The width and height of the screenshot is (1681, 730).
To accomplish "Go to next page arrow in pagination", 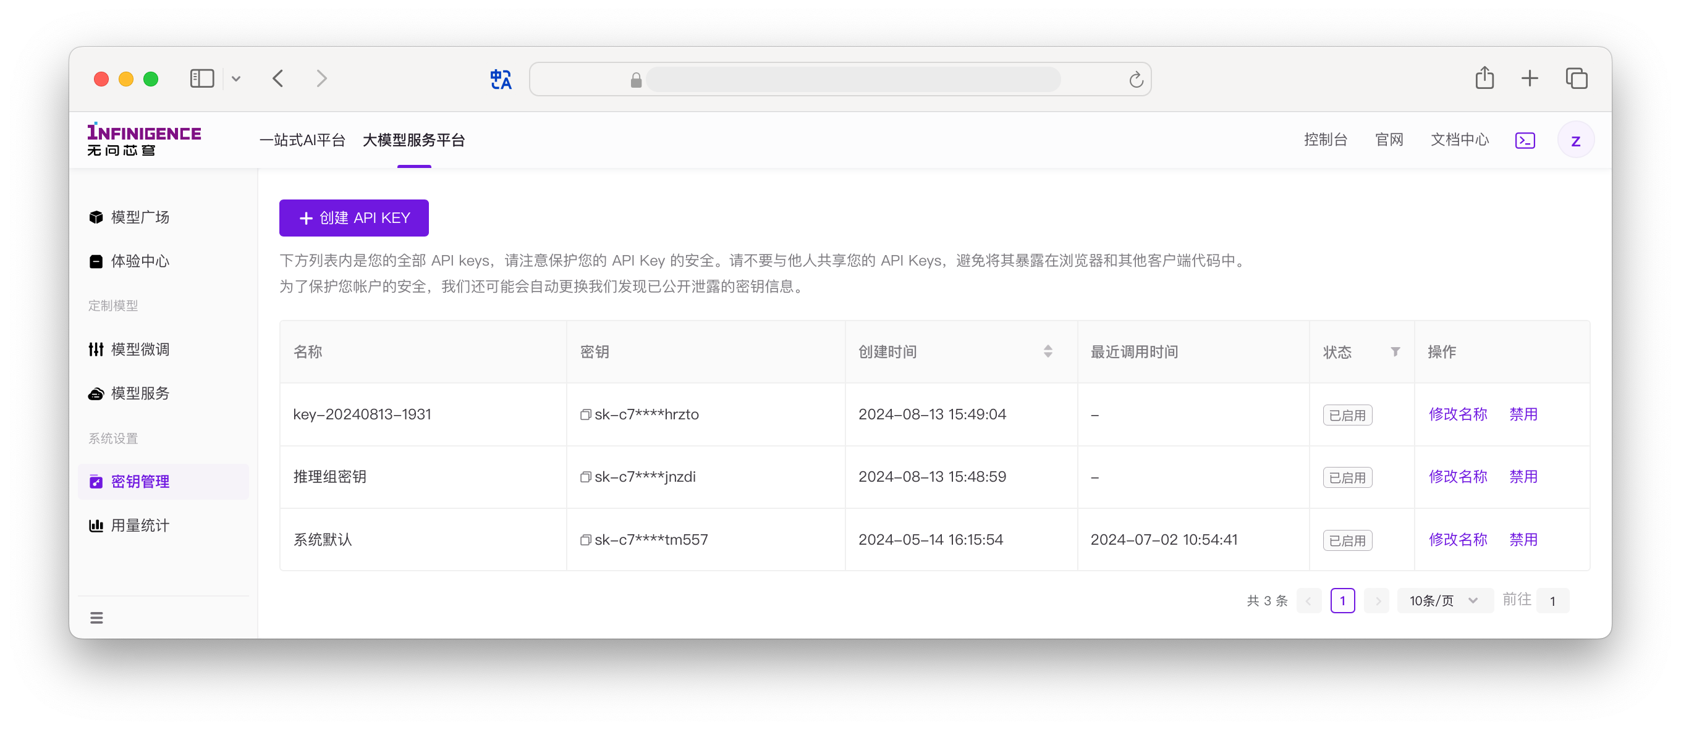I will point(1377,601).
